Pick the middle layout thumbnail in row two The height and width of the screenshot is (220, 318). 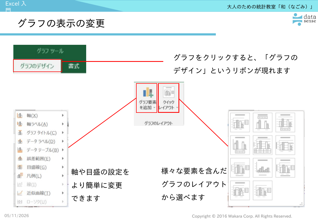(263, 145)
